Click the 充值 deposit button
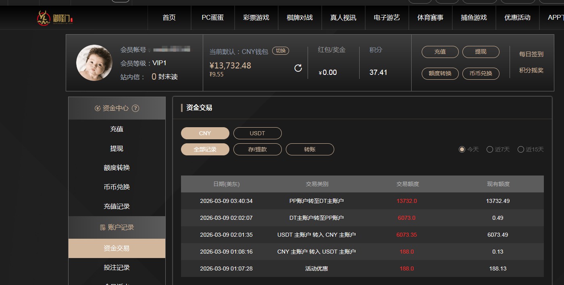This screenshot has height=285, width=564. (x=440, y=52)
